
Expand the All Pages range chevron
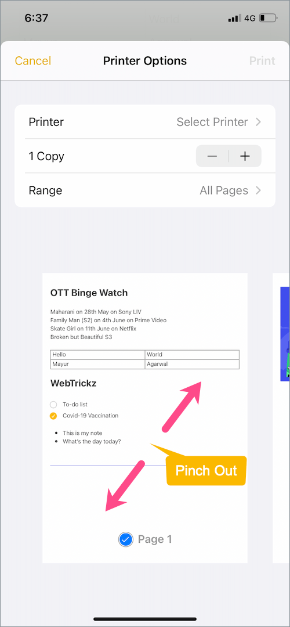point(258,191)
